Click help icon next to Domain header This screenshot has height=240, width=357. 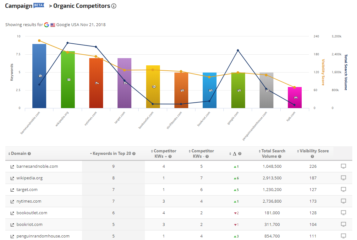click(29, 154)
